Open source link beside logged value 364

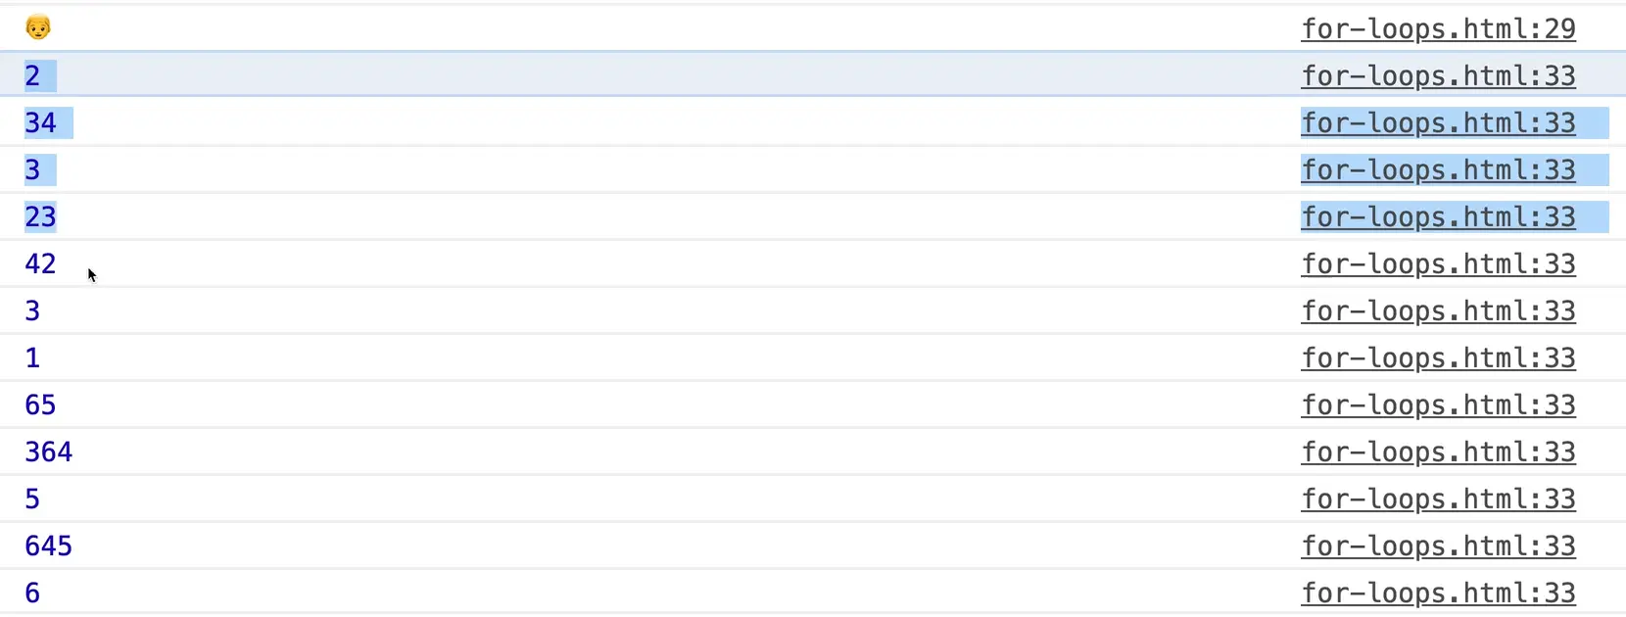click(x=1438, y=452)
